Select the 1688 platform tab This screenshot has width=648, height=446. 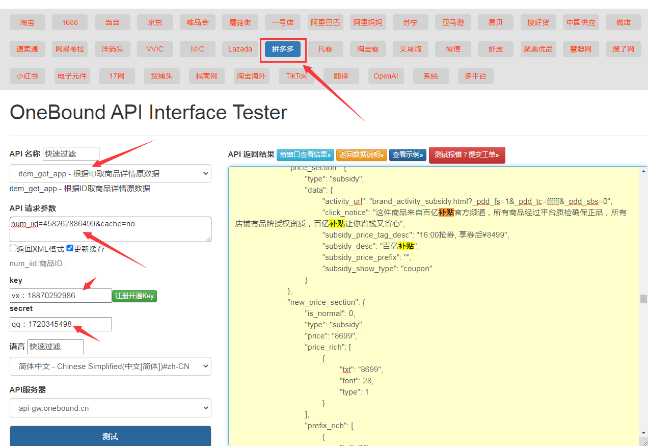point(70,22)
